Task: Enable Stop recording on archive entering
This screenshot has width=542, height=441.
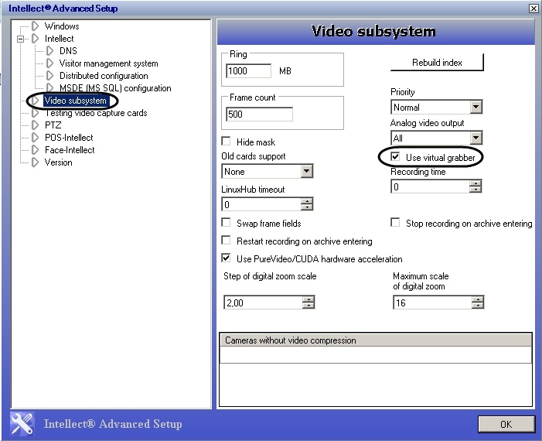Action: pyautogui.click(x=395, y=222)
